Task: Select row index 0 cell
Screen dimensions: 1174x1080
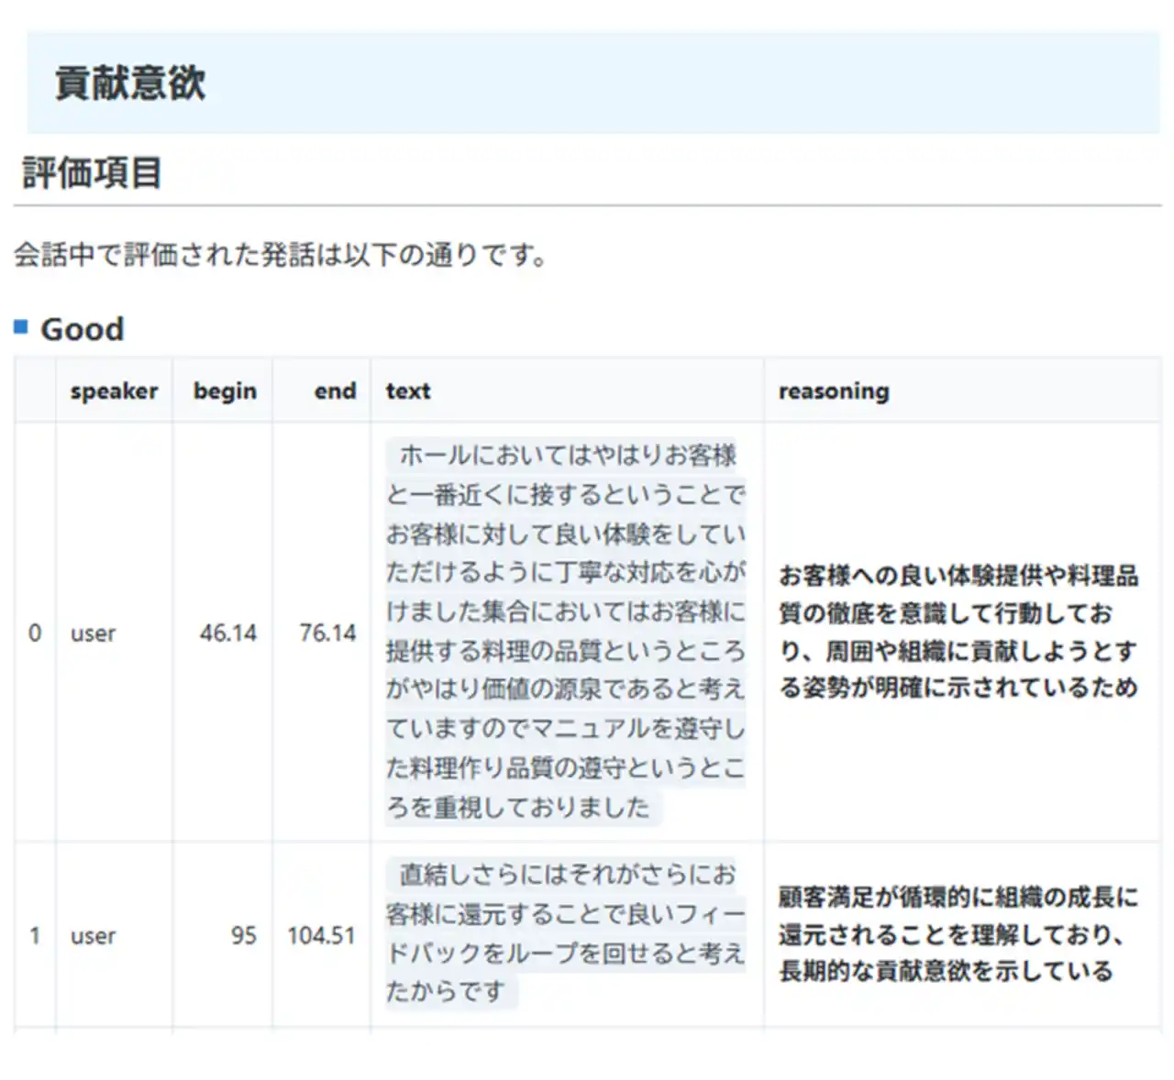Action: tap(35, 633)
